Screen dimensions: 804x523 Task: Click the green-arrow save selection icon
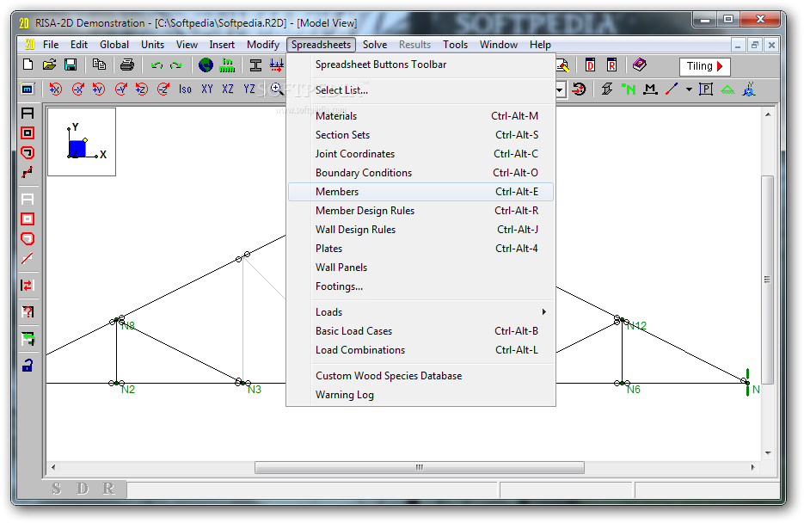click(x=28, y=338)
